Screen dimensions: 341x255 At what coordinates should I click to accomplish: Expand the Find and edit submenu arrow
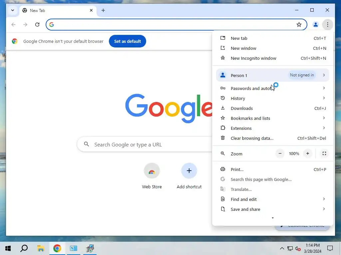click(x=324, y=199)
